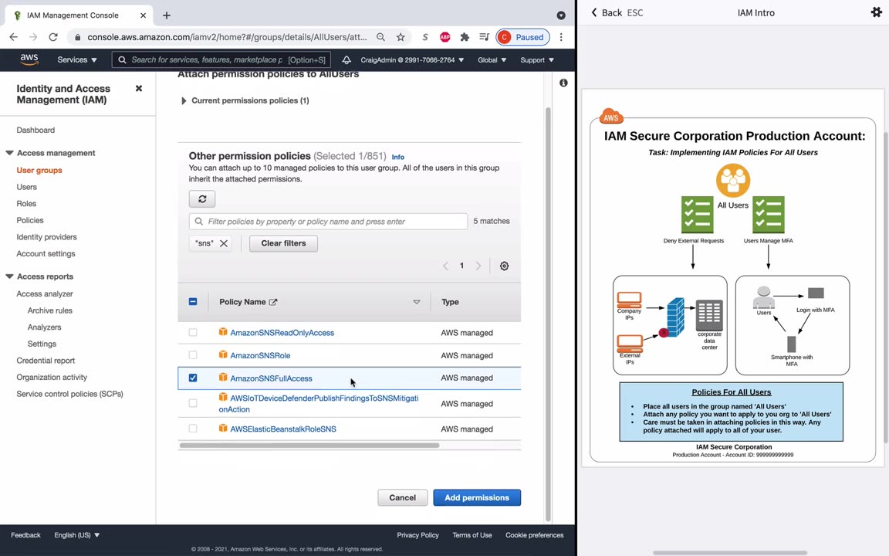Image resolution: width=889 pixels, height=556 pixels.
Task: Click the horizontal scrollbar under policy table
Action: (x=309, y=446)
